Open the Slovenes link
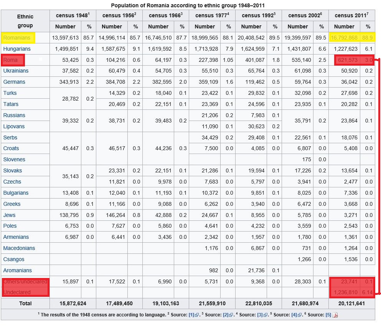 pyautogui.click(x=14, y=159)
